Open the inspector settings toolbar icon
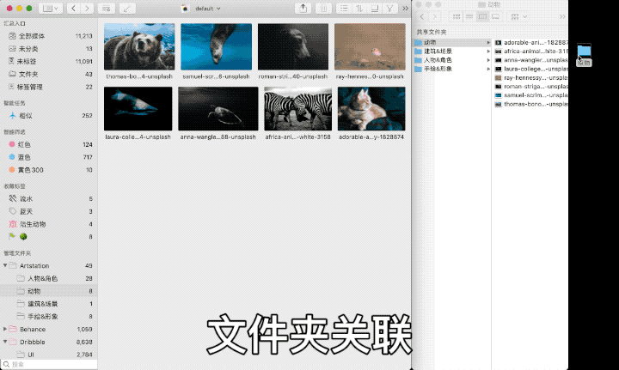The width and height of the screenshot is (619, 370). (x=107, y=9)
